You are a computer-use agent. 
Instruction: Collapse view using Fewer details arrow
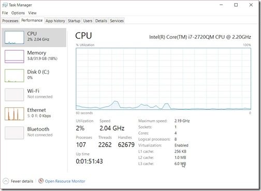pos(6,181)
